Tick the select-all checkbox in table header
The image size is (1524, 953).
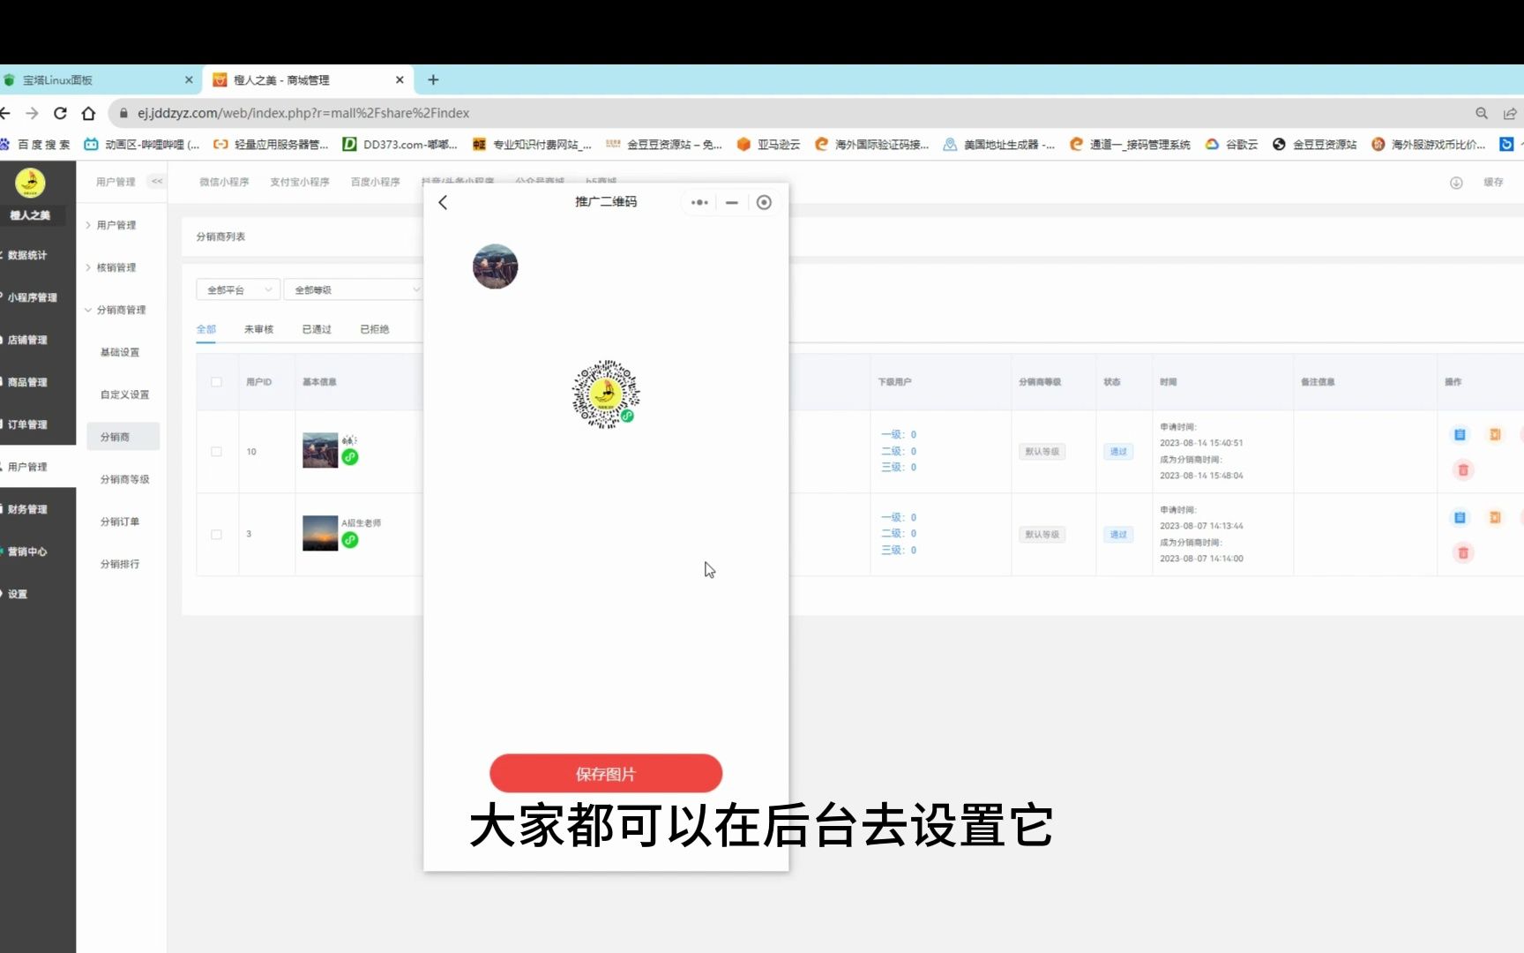pos(216,382)
